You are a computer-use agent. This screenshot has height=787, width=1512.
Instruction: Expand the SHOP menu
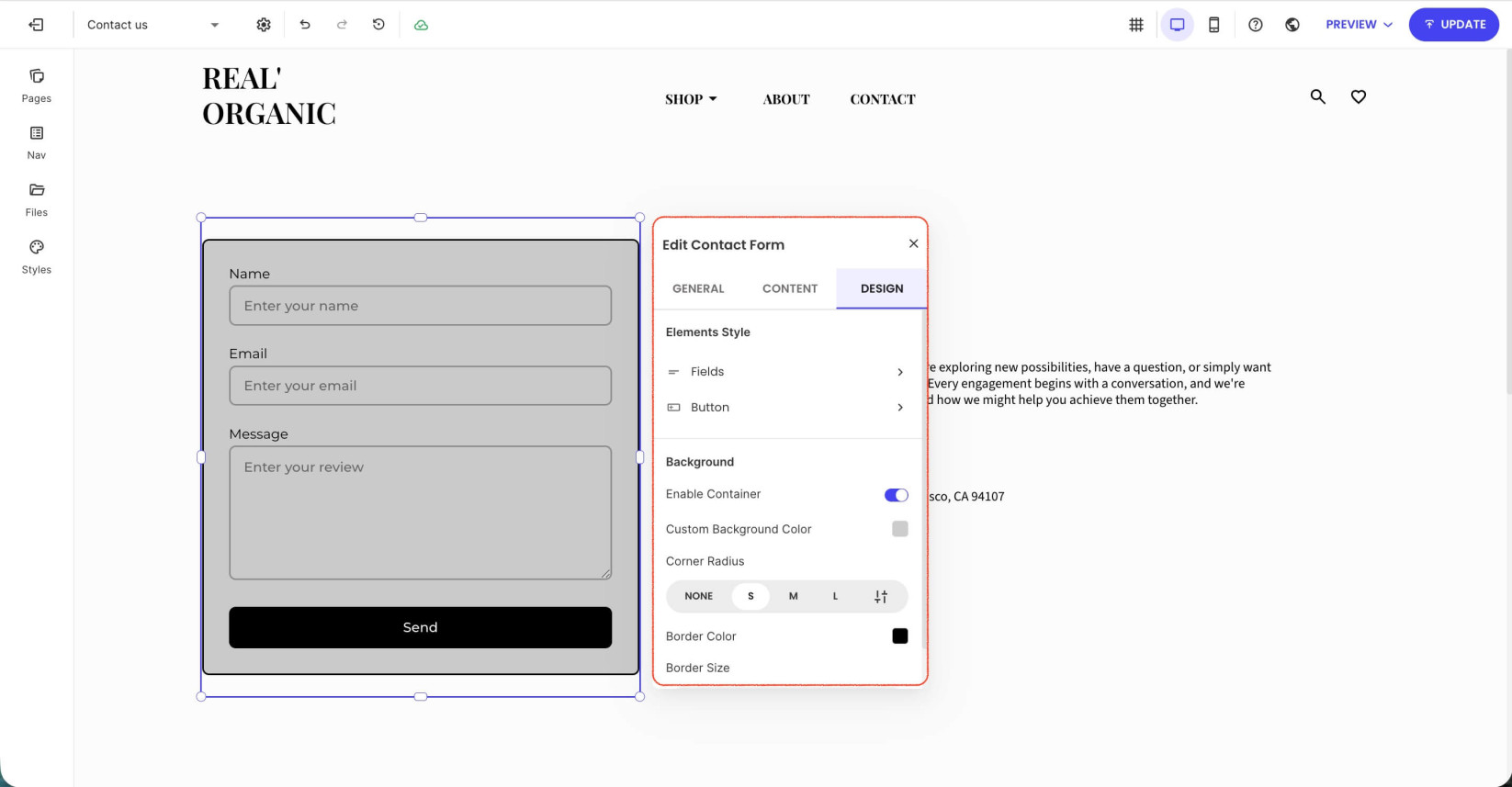[691, 99]
